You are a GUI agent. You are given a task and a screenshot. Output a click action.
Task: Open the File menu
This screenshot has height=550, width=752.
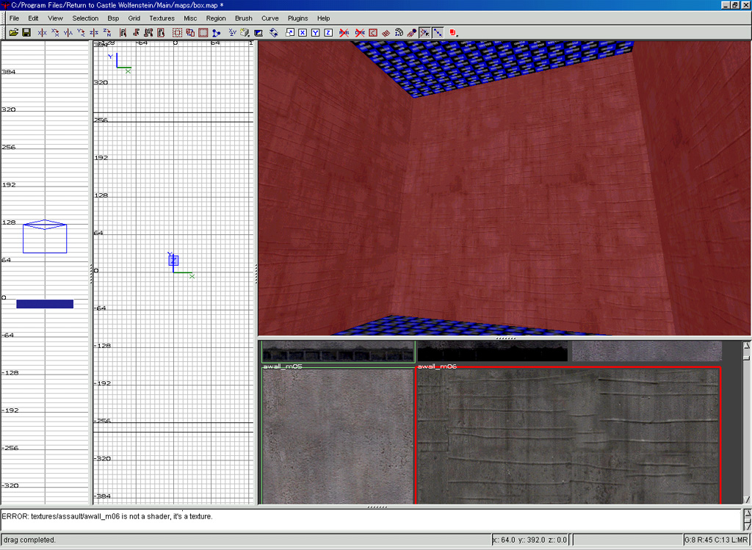point(15,18)
